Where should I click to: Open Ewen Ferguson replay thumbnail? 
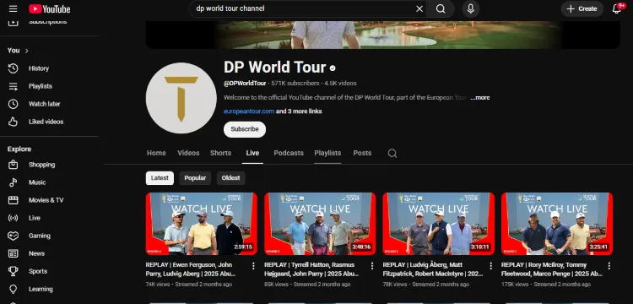point(202,224)
